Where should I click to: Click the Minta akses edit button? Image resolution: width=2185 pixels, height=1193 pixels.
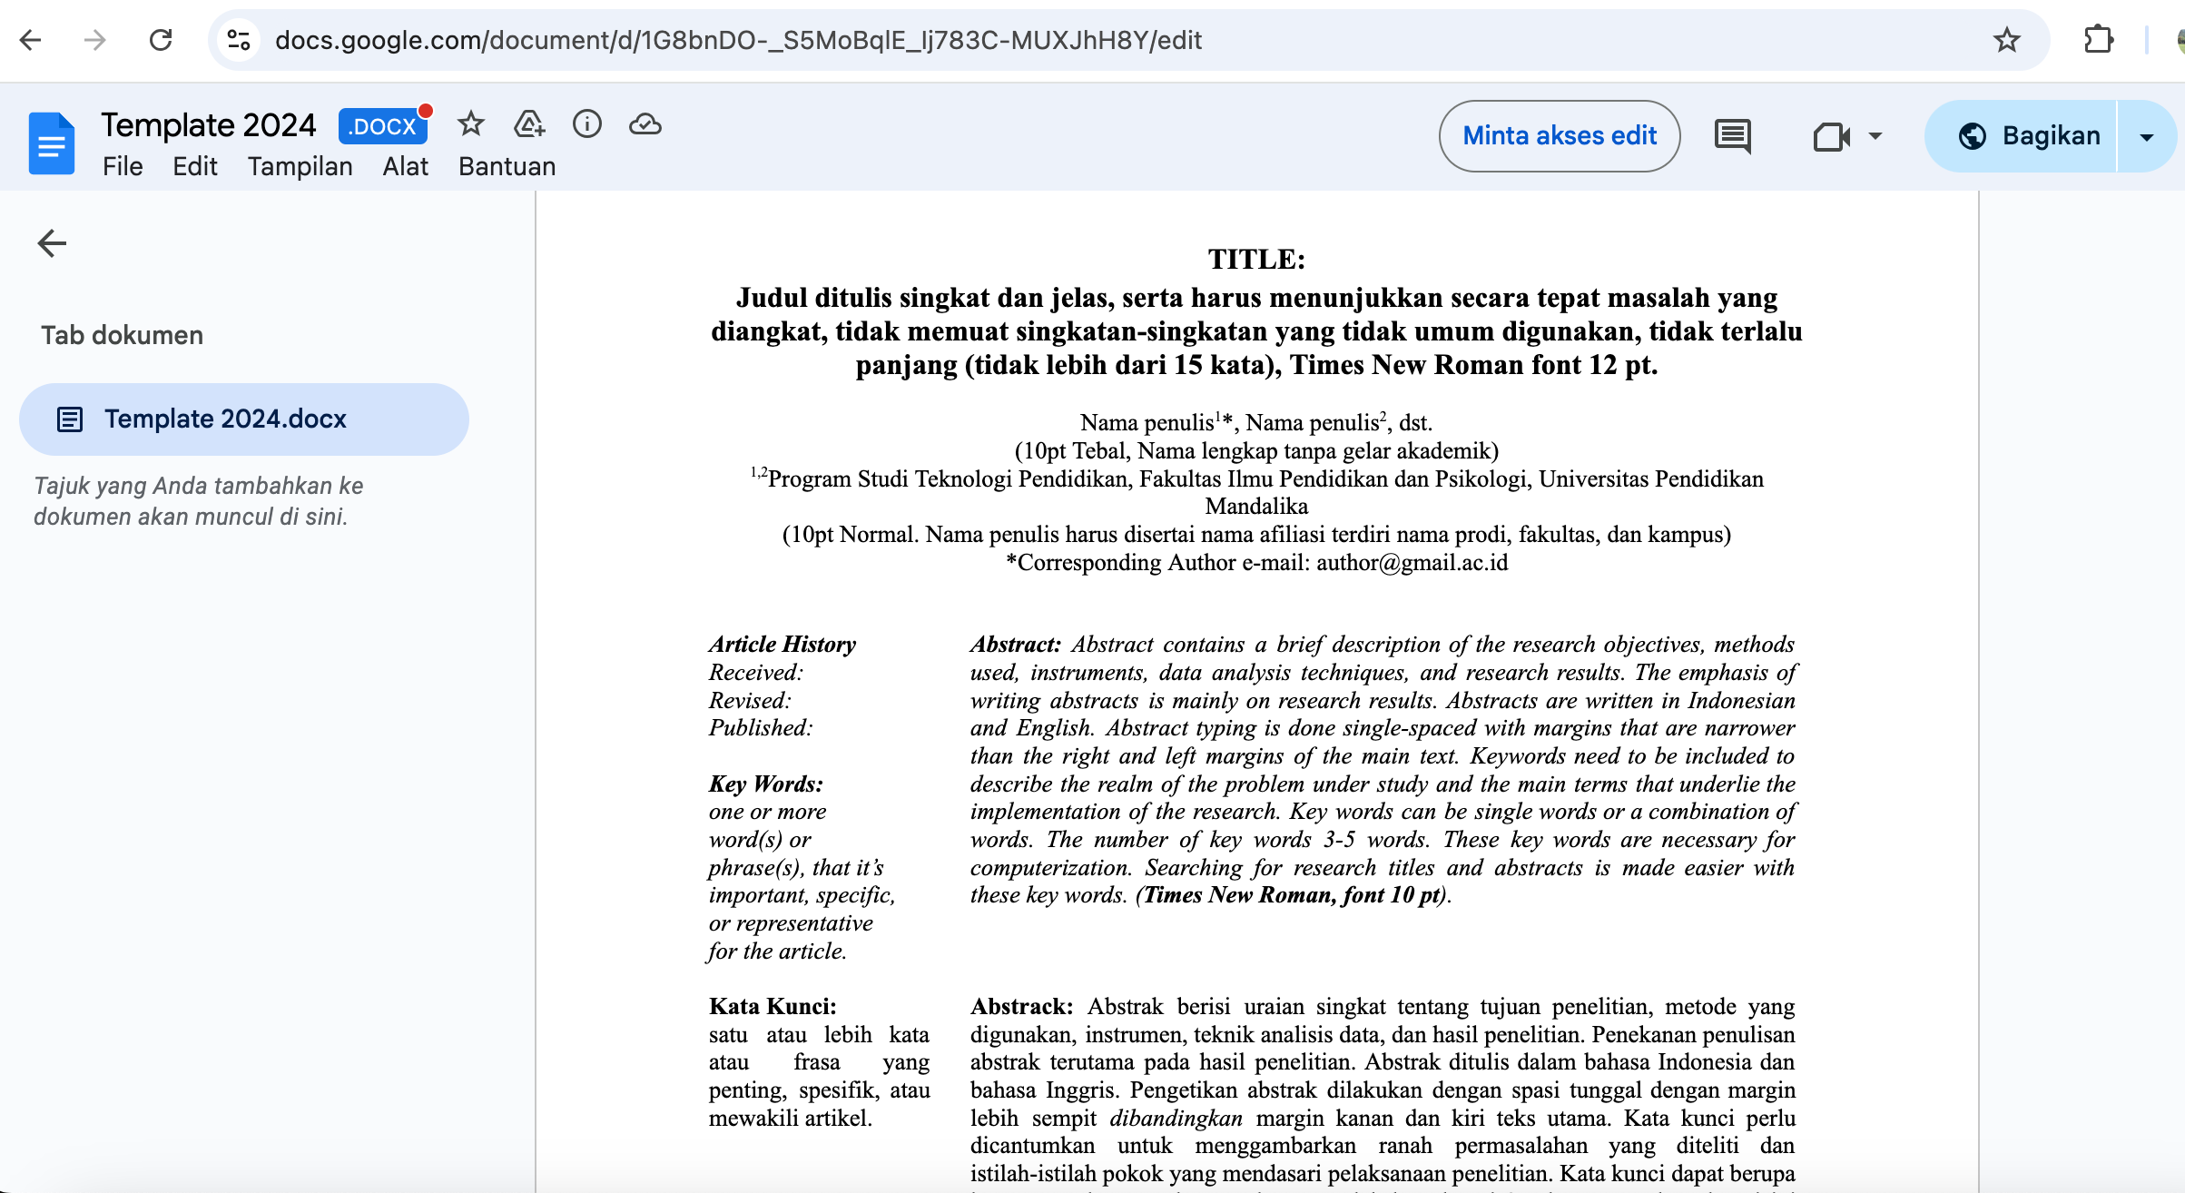point(1559,136)
